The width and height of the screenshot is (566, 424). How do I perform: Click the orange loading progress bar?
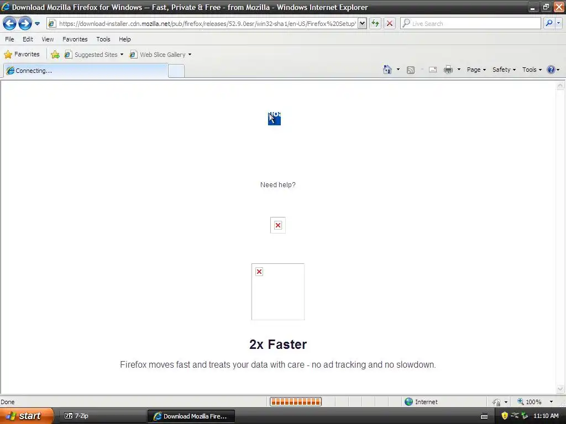[x=296, y=402]
